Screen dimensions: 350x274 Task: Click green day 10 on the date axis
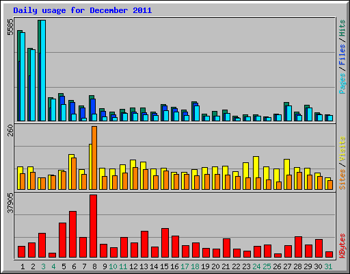point(113,266)
